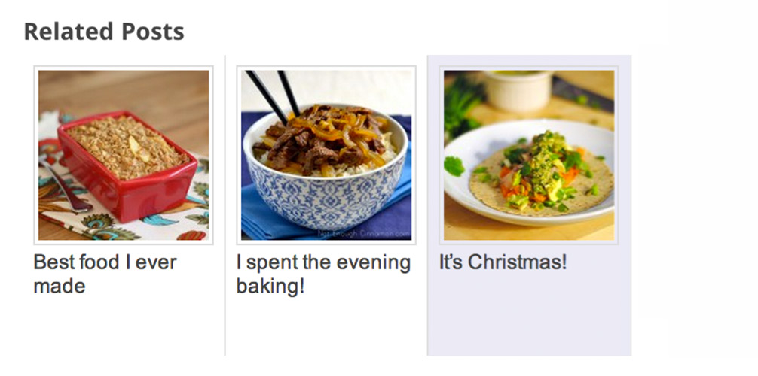Click the word "made" under the first post
Image resolution: width=758 pixels, height=376 pixels.
point(60,286)
